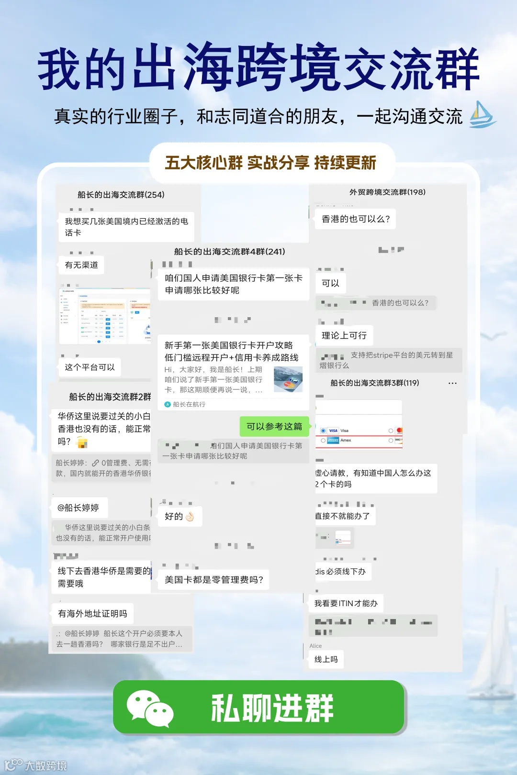Select the Visa radio button
The image size is (517, 775).
click(x=323, y=431)
